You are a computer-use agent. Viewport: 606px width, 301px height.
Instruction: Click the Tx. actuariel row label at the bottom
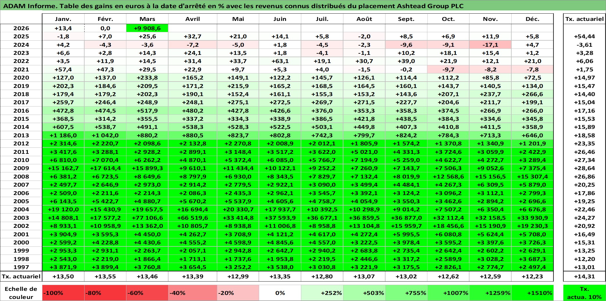(21, 276)
